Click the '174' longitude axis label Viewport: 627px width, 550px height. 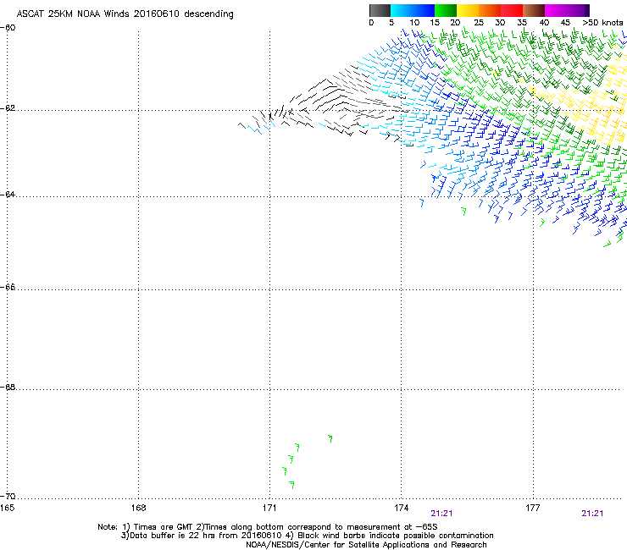tap(401, 508)
